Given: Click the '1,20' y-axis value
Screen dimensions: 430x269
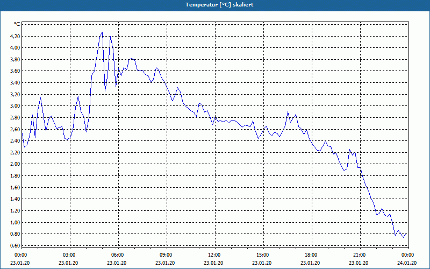Looking at the screenshot, I should (x=15, y=210).
